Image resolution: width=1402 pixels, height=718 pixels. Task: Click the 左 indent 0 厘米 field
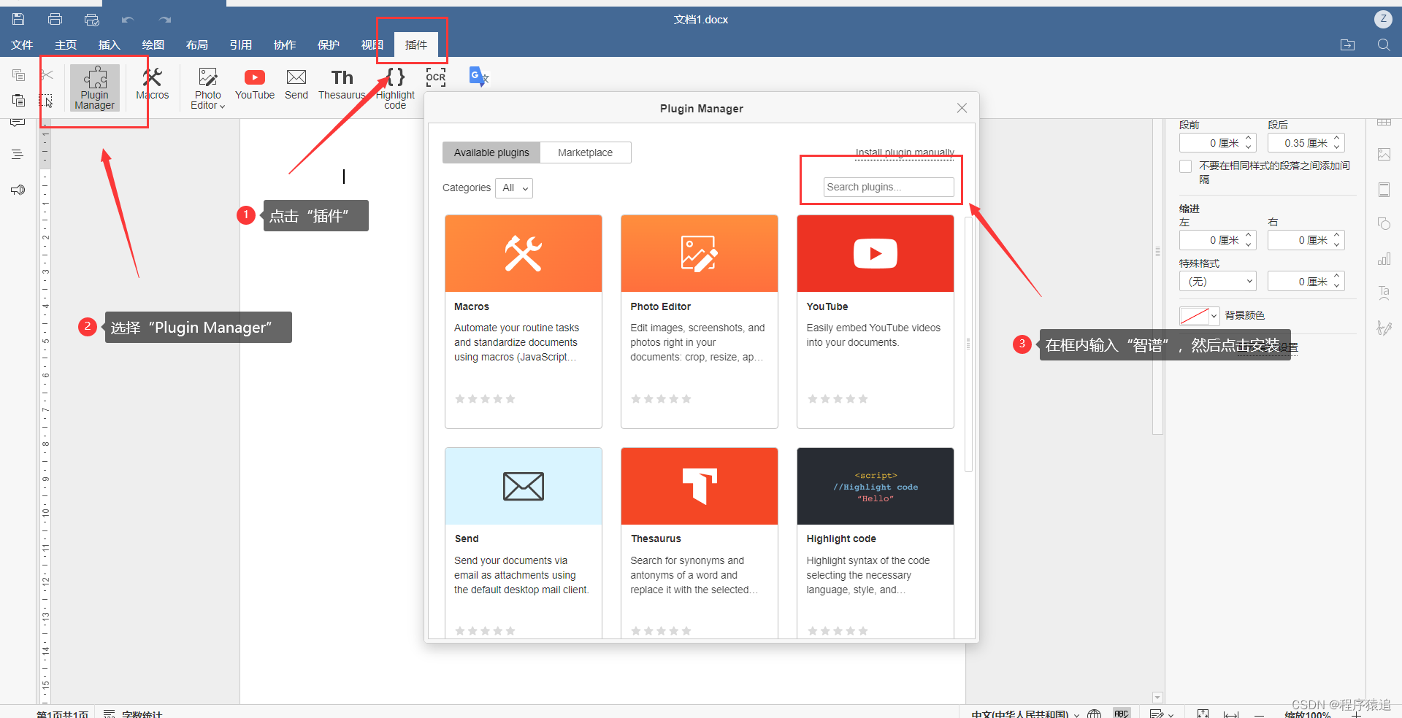[x=1217, y=240]
